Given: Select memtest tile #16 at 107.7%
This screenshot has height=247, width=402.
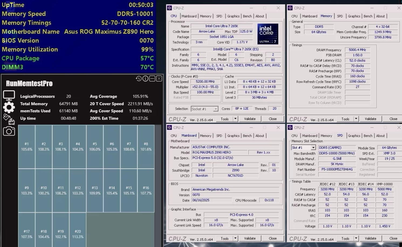Looking at the screenshot, I should pos(146,190).
